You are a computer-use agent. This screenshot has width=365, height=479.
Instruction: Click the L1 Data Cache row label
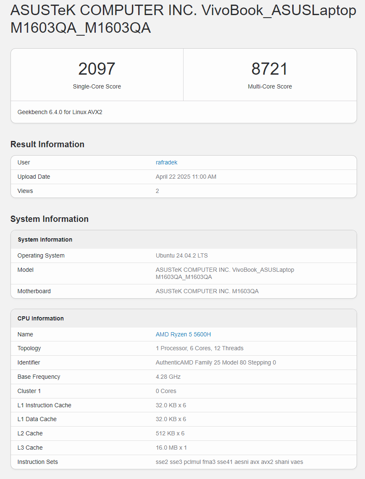coord(37,419)
